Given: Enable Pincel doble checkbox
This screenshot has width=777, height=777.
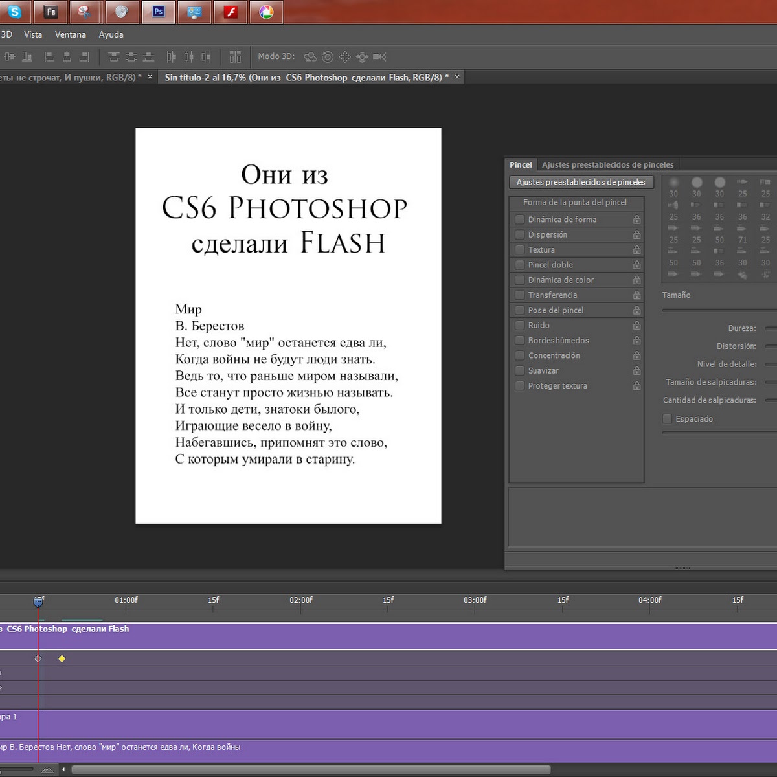Looking at the screenshot, I should pyautogui.click(x=519, y=265).
